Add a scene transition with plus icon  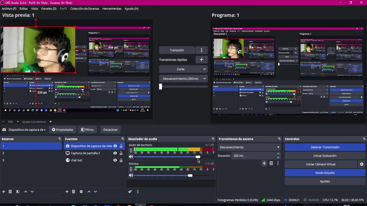coord(264,163)
